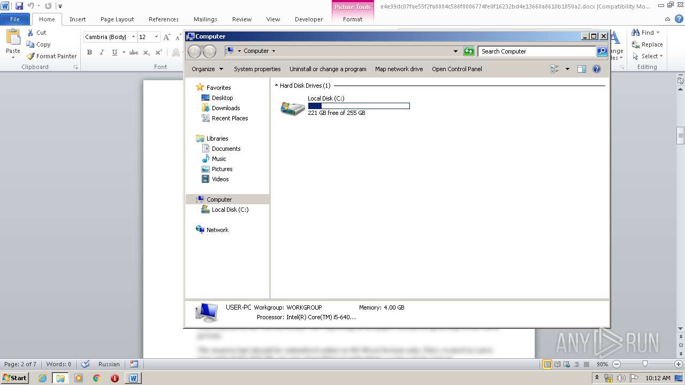Click the Zoom Out minus button
Image resolution: width=685 pixels, height=385 pixels.
tap(616, 364)
